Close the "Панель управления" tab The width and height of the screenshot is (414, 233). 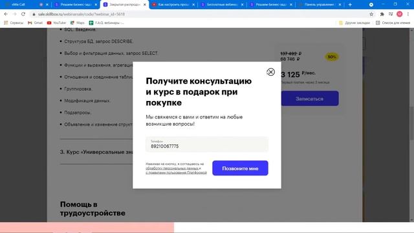coord(340,5)
